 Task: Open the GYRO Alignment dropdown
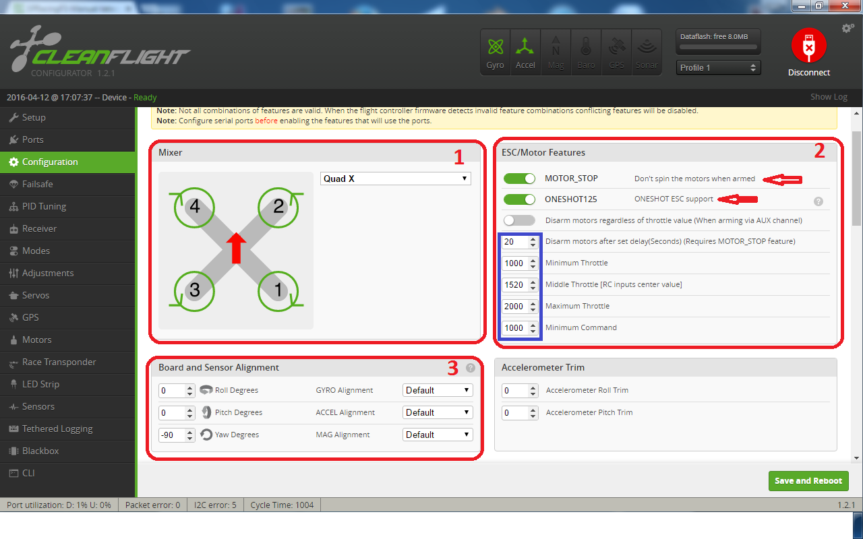438,390
